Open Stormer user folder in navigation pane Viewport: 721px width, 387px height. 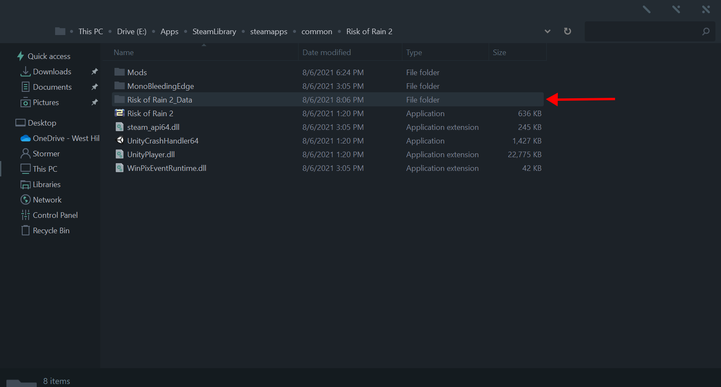46,154
